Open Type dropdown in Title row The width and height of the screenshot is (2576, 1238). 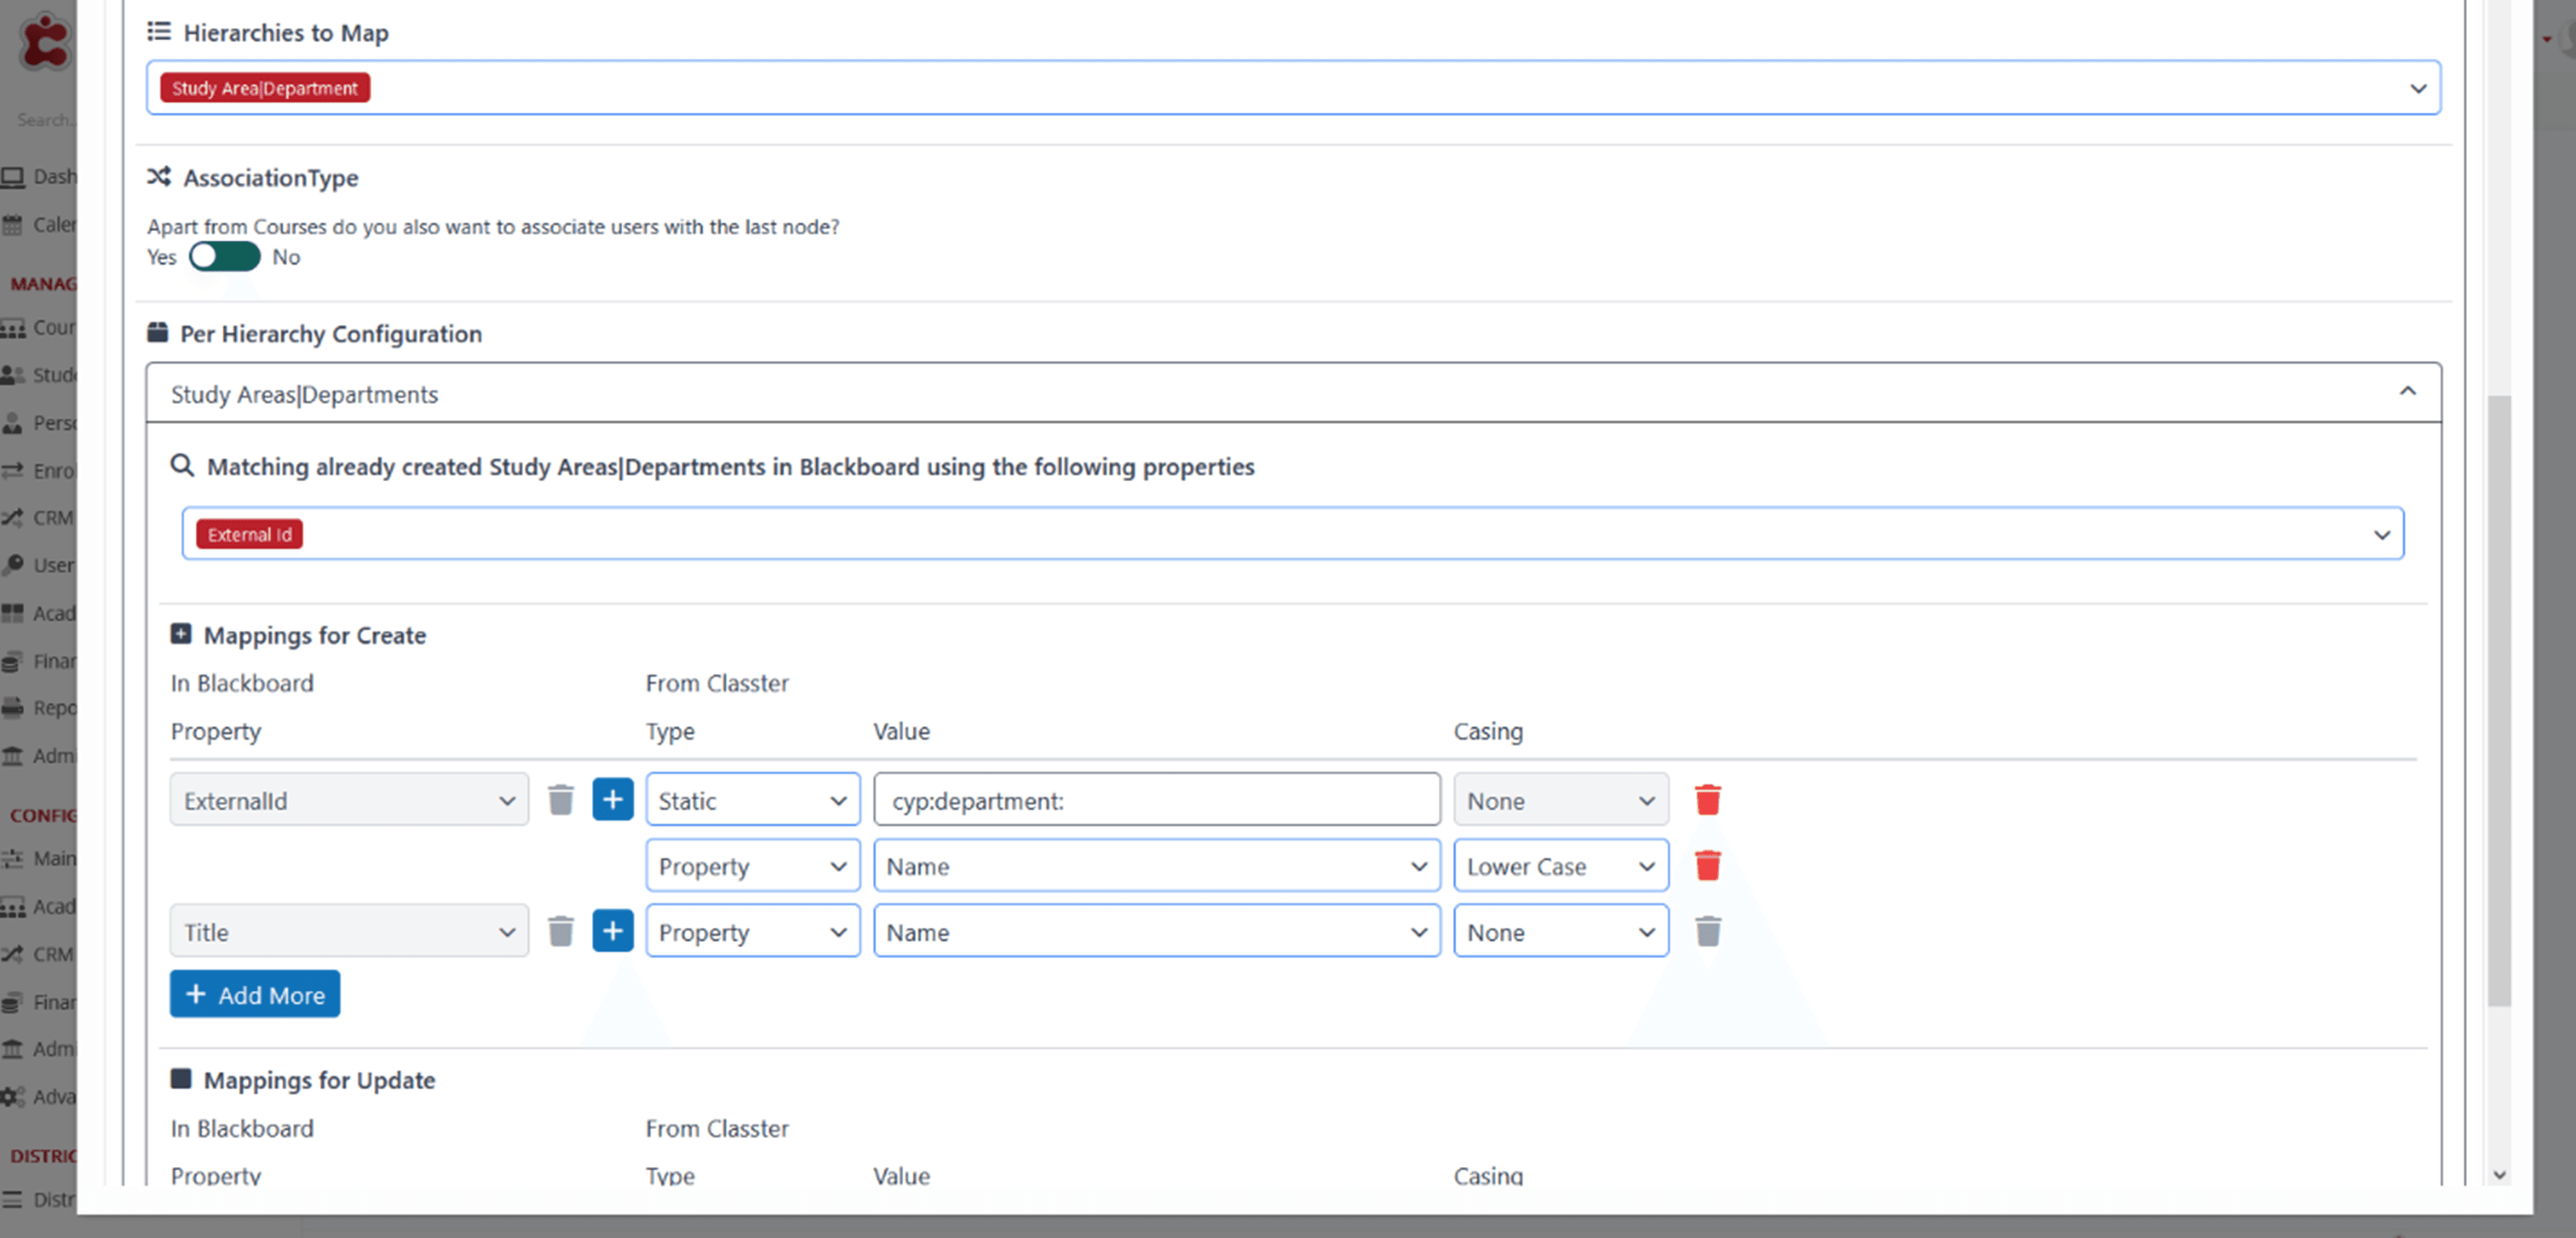752,931
